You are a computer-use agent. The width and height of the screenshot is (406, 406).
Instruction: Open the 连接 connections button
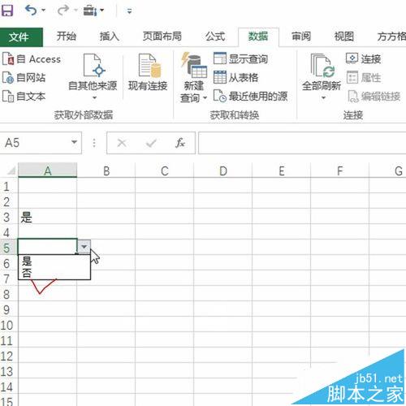click(364, 58)
